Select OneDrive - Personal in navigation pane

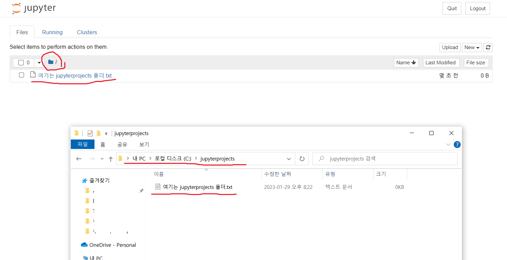[x=113, y=245]
